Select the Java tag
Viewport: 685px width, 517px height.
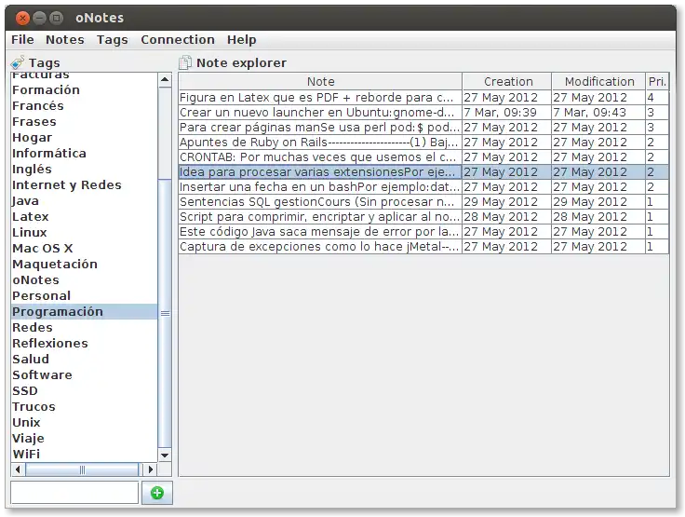[x=84, y=200]
